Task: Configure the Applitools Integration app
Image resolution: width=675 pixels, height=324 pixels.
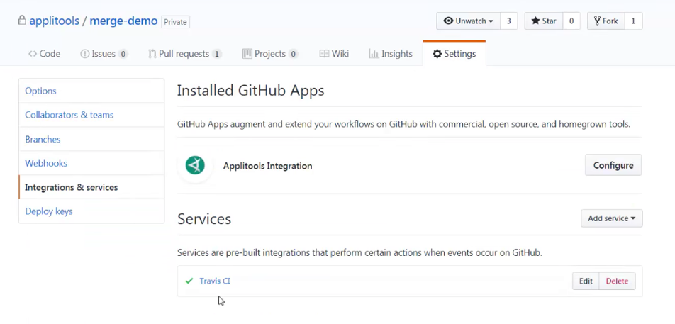Action: tap(613, 165)
